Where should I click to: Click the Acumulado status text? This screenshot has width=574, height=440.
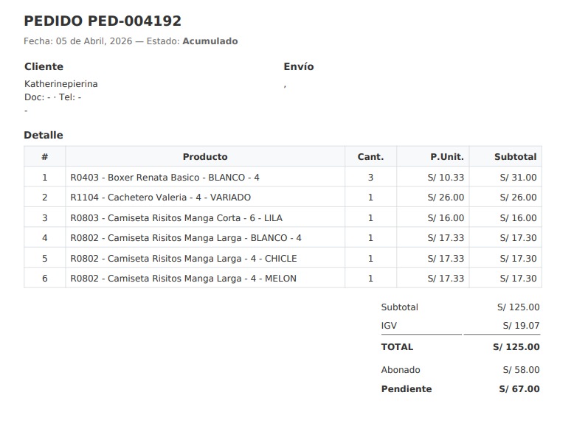click(x=210, y=41)
